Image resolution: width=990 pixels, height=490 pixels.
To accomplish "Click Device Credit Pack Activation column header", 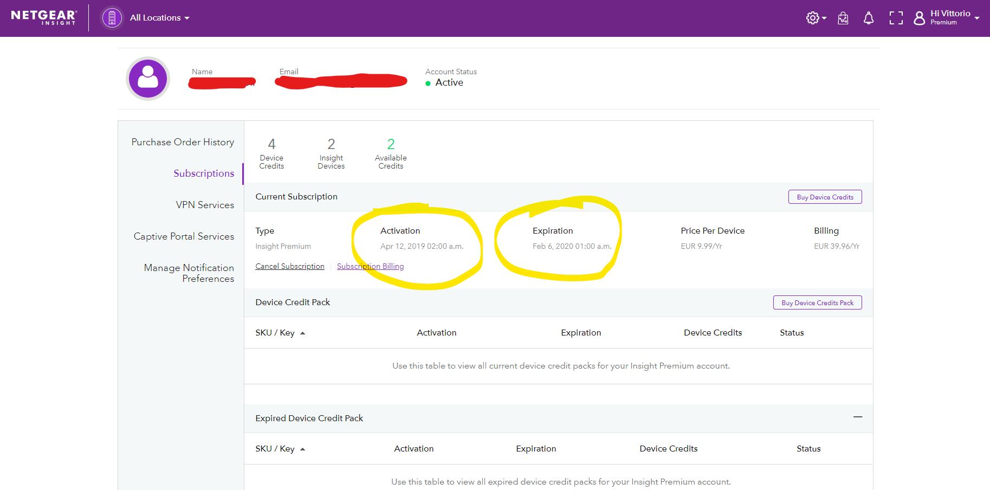I will 436,333.
